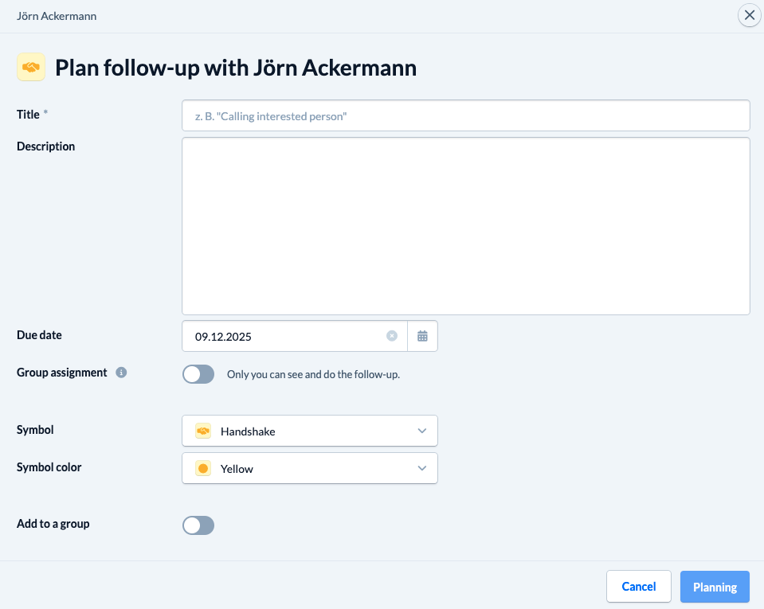
Task: Close the follow-up dialog with X
Action: [x=749, y=15]
